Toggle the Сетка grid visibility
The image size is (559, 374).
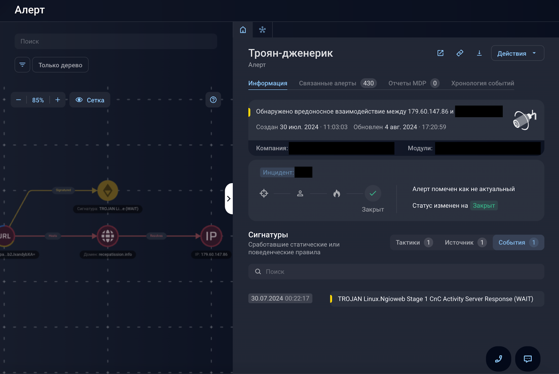90,100
